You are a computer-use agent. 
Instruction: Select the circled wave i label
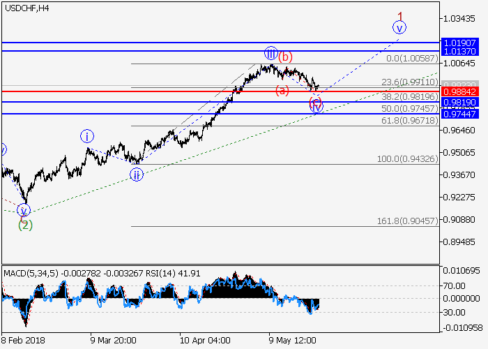pyautogui.click(x=86, y=136)
